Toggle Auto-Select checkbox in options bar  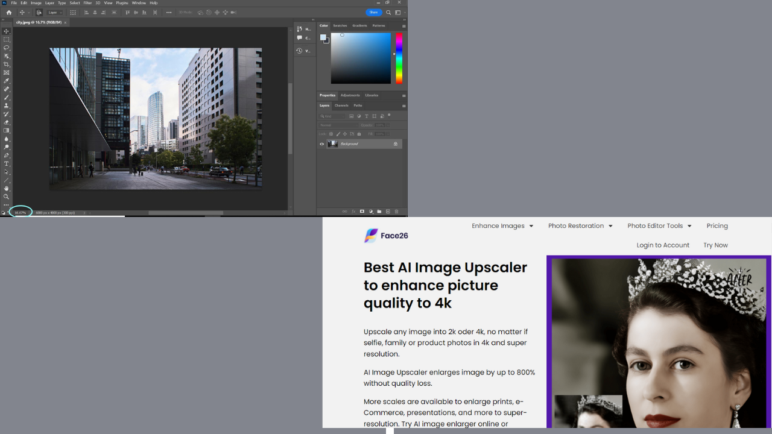(x=39, y=12)
